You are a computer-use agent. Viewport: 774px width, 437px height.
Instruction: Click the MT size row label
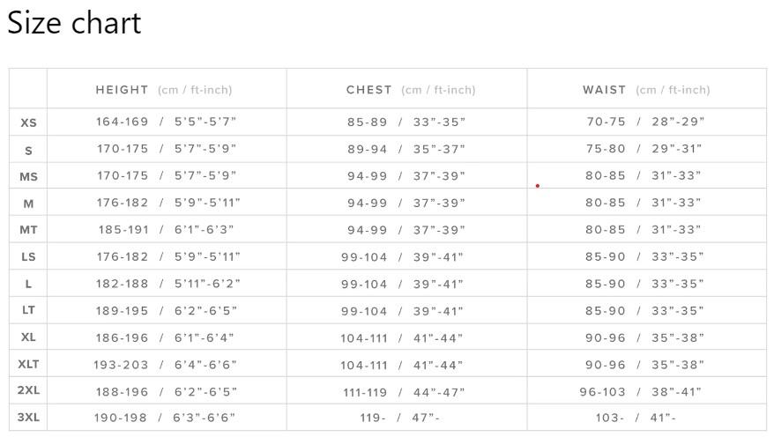click(28, 230)
